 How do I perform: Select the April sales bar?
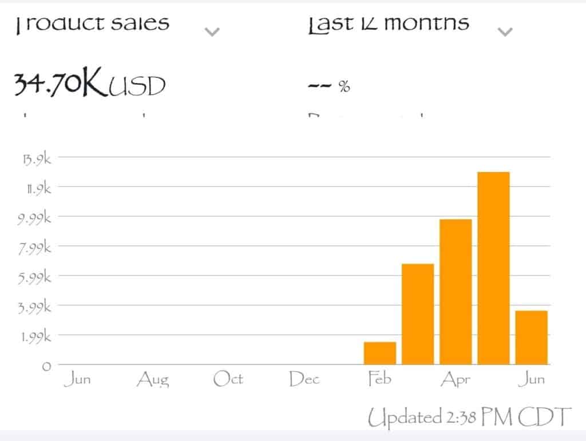[x=456, y=292]
